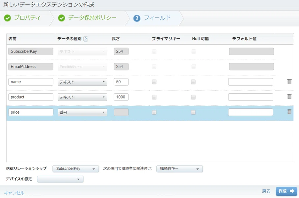Open the デバイスの設定 dropdown

click(x=60, y=179)
